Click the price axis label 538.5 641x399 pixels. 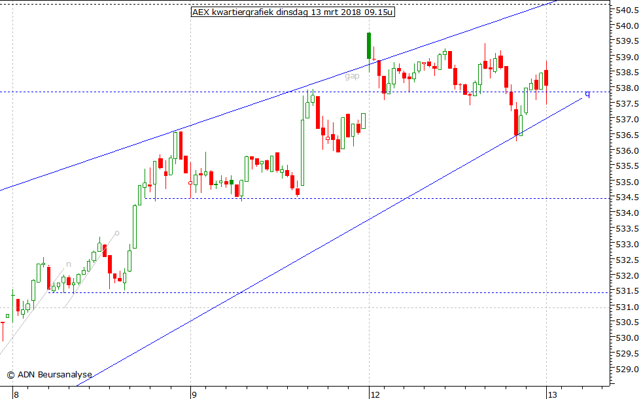click(x=627, y=73)
